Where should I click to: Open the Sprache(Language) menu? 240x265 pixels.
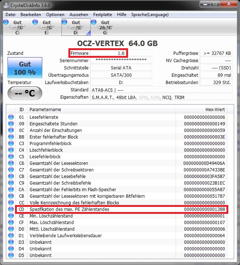click(150, 15)
